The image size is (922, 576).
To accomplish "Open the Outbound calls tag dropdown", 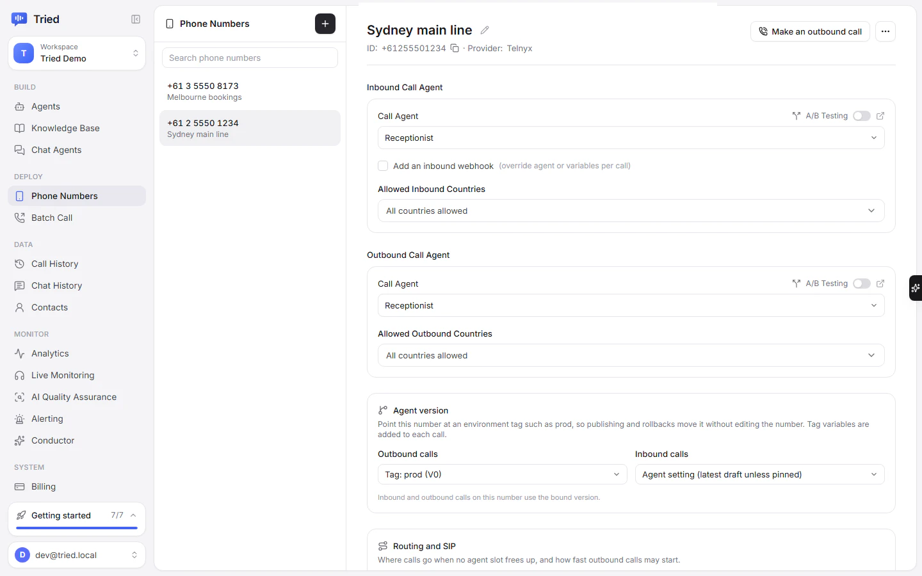I will click(x=503, y=474).
